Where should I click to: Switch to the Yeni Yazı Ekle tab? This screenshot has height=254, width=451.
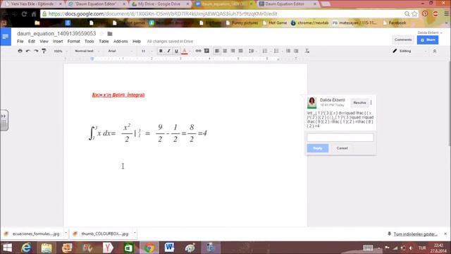pyautogui.click(x=32, y=4)
